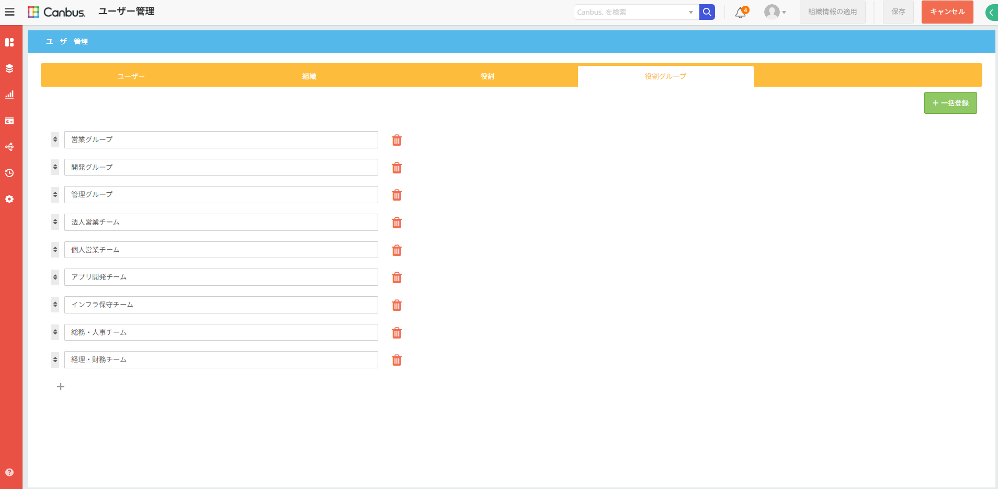
Task: Open the hamburger menu
Action: (x=9, y=11)
